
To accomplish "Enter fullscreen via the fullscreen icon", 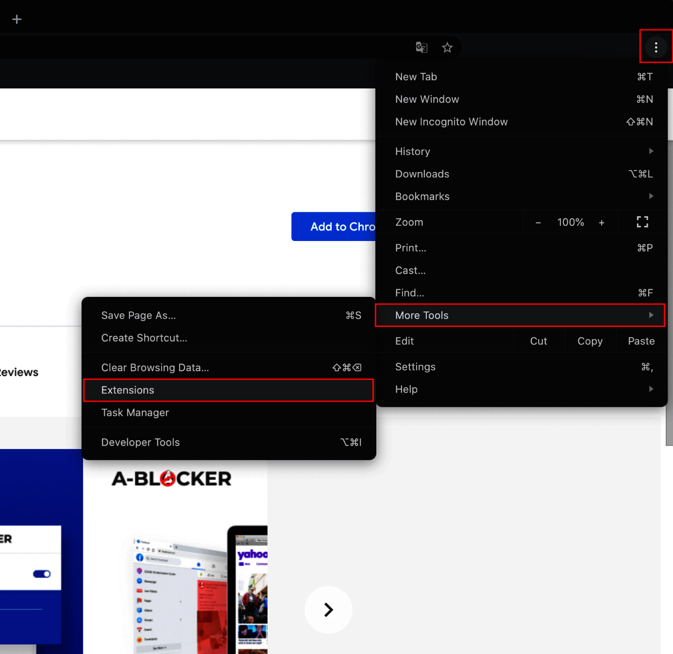I will (x=642, y=222).
